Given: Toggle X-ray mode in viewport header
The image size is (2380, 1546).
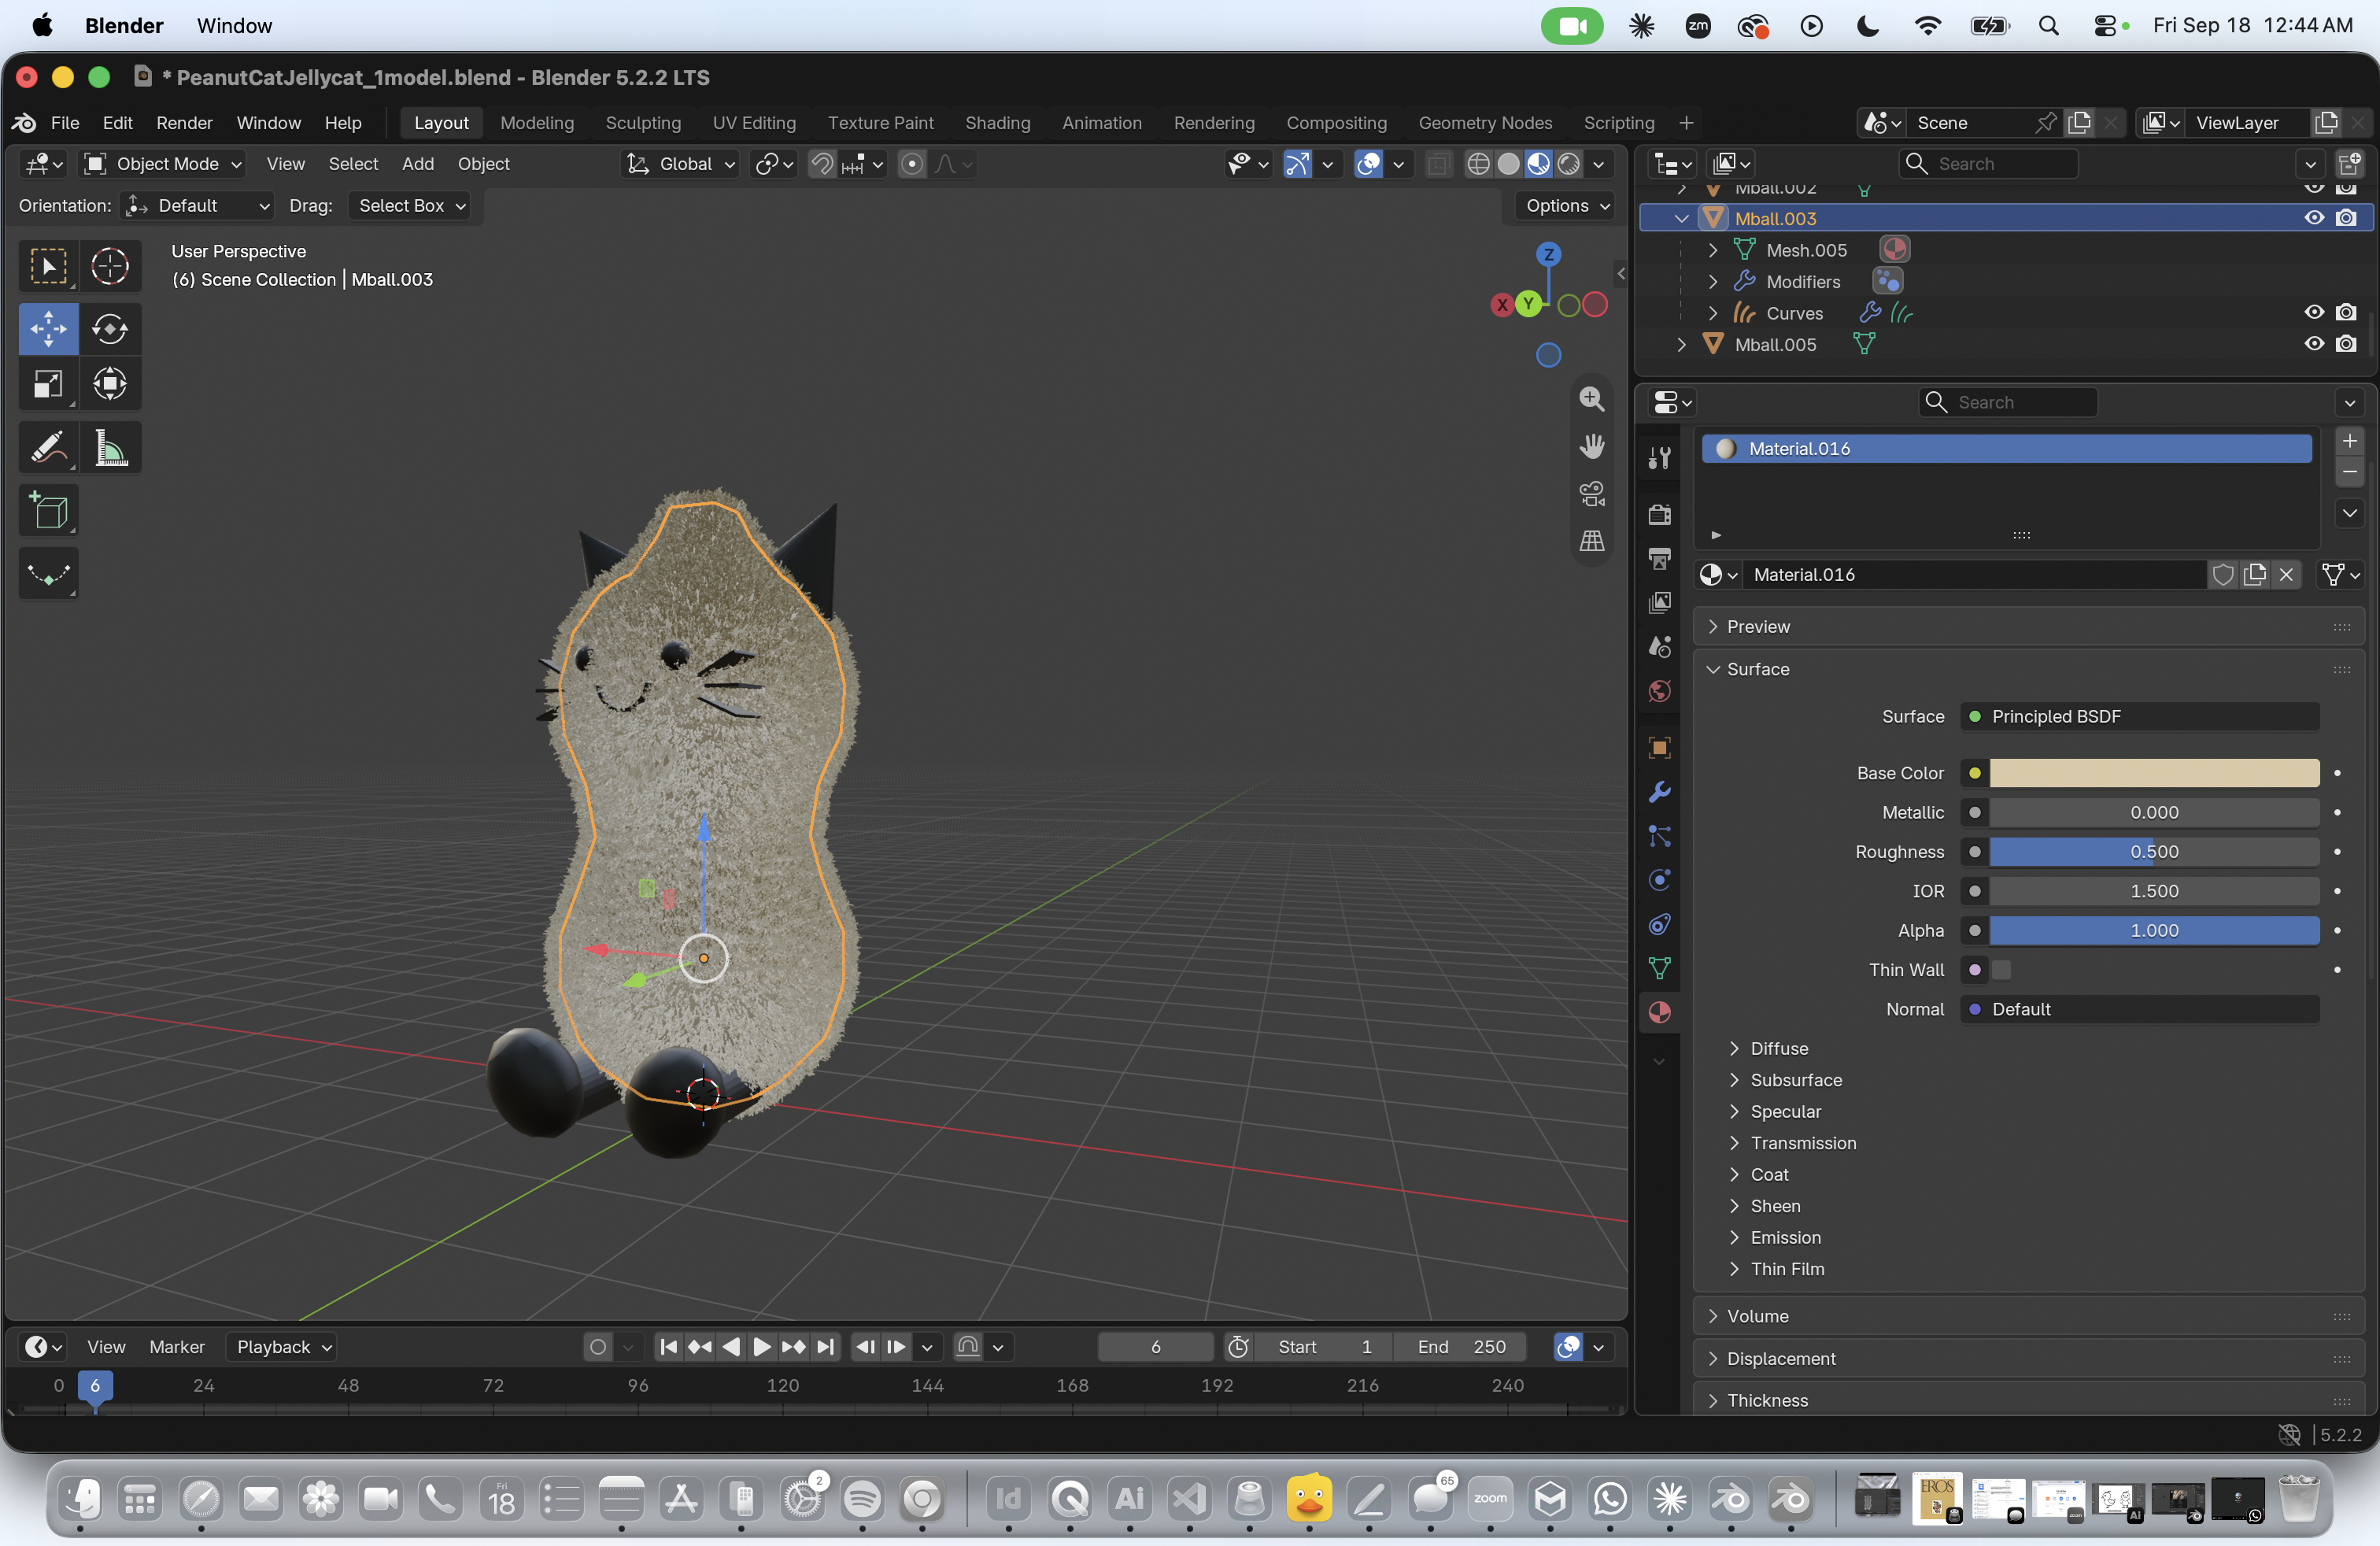Looking at the screenshot, I should tap(1438, 164).
